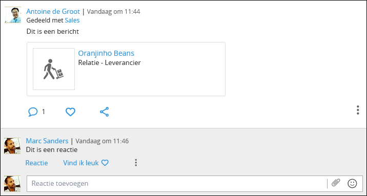Click the supplier trolley icon for Oranjinho Beans
The height and width of the screenshot is (196, 367).
tap(54, 69)
